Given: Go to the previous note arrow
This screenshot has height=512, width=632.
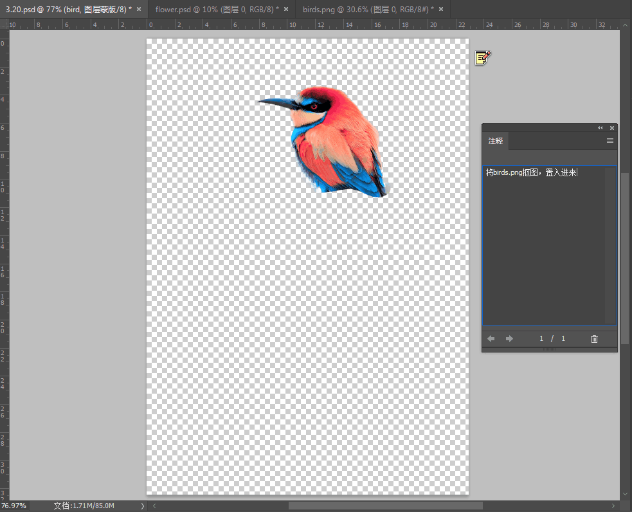Looking at the screenshot, I should tap(491, 339).
